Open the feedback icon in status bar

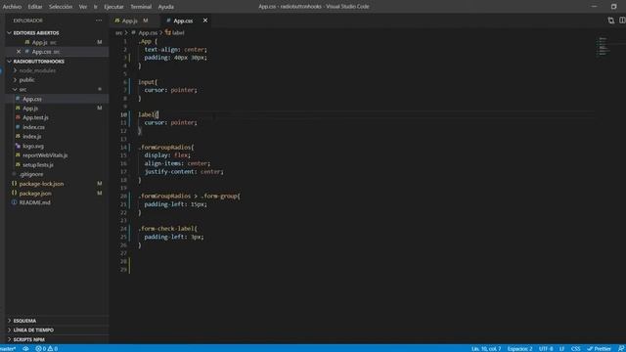(621, 348)
